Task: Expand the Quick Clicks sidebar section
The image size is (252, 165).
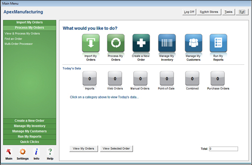Action: tap(30, 142)
